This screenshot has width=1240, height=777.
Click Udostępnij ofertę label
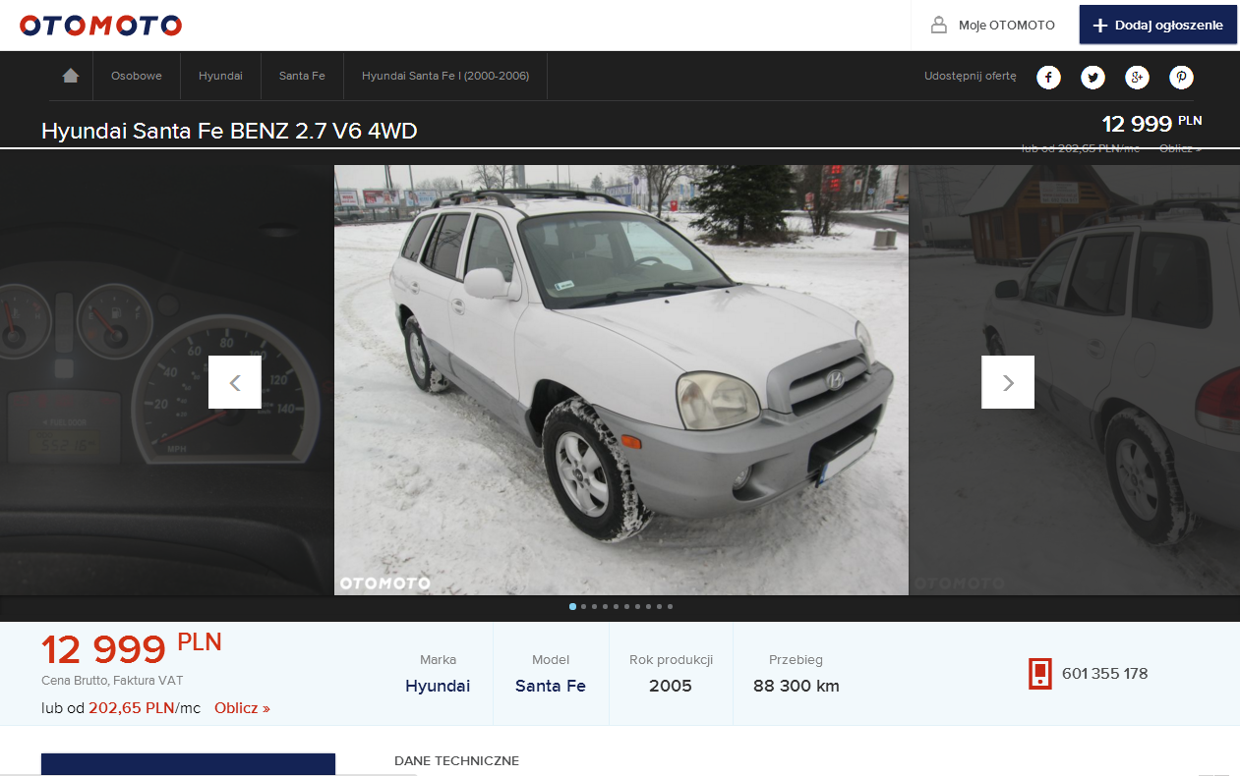point(971,77)
